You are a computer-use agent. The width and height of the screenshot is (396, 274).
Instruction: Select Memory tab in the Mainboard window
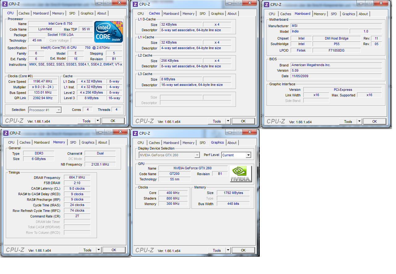[320, 14]
